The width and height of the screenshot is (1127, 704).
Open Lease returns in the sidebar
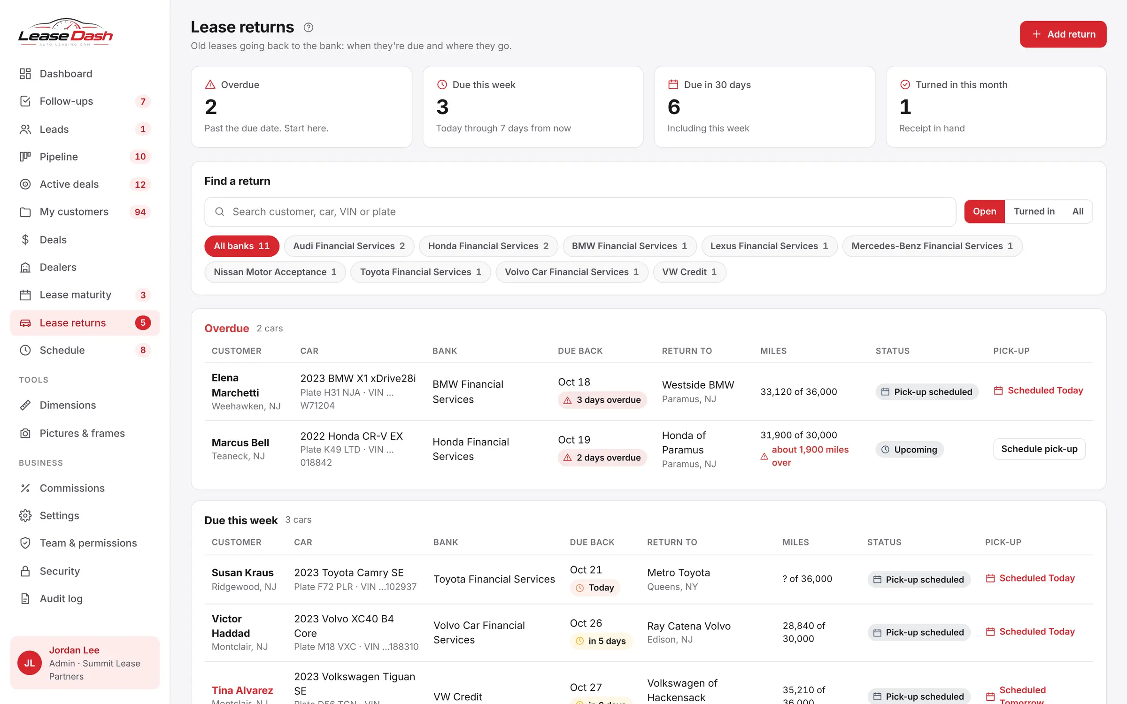click(85, 323)
